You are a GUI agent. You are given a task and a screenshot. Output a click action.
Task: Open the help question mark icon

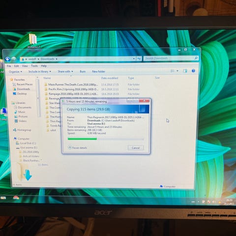193,71
